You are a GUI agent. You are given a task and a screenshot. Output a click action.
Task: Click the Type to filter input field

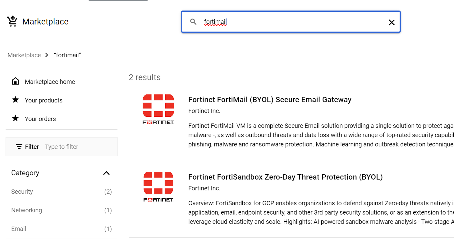(x=62, y=146)
